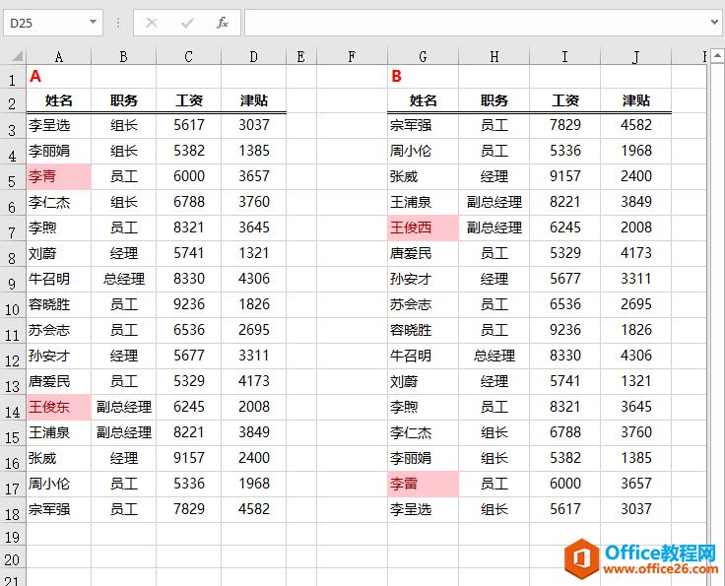Click cell 牛召明 in column A

pyautogui.click(x=59, y=279)
